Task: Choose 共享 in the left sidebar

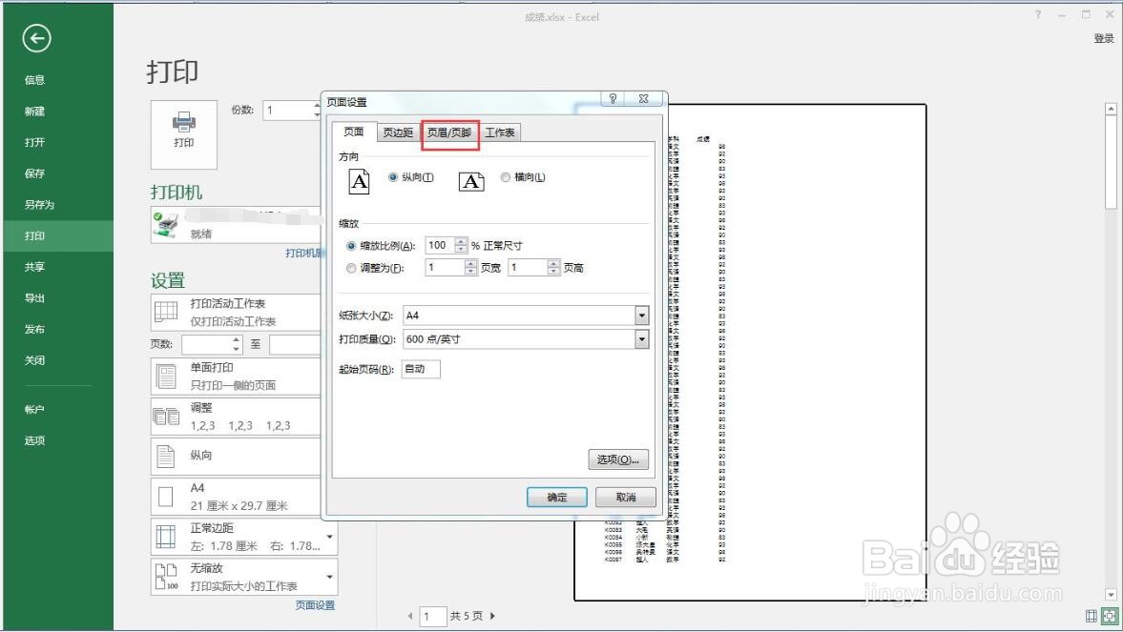Action: point(34,267)
